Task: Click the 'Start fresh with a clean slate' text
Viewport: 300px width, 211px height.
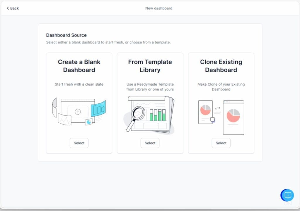Action: [79, 84]
